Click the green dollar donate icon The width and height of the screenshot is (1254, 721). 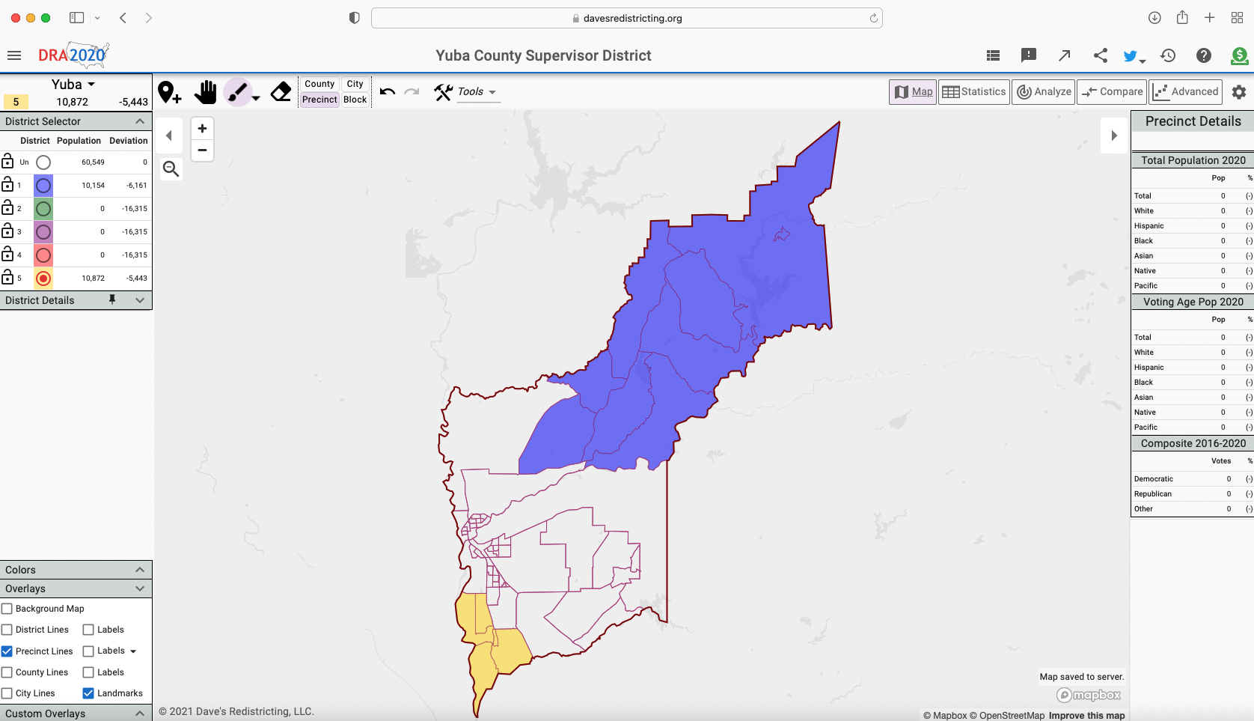(x=1239, y=55)
